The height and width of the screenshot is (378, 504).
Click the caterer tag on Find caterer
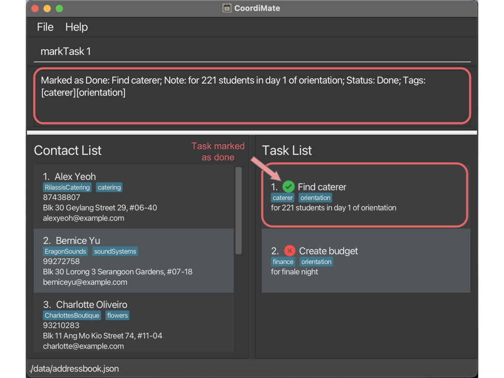click(x=283, y=198)
